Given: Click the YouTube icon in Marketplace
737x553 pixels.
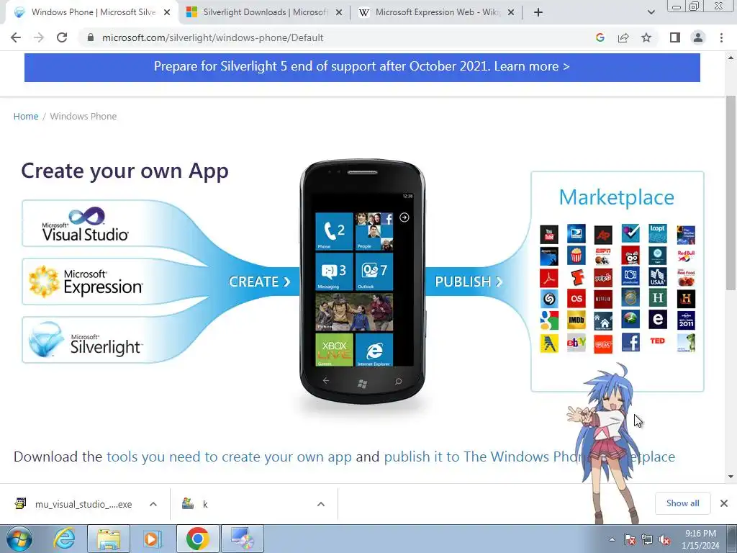Looking at the screenshot, I should pos(549,234).
